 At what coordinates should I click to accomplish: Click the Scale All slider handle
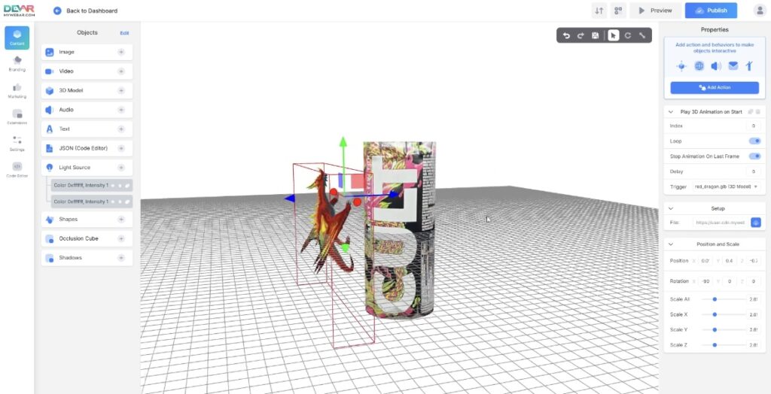coord(714,299)
